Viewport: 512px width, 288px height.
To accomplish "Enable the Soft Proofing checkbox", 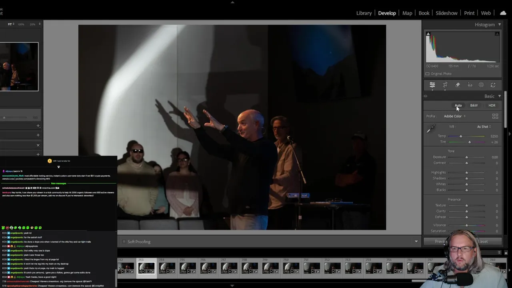I will coord(124,242).
